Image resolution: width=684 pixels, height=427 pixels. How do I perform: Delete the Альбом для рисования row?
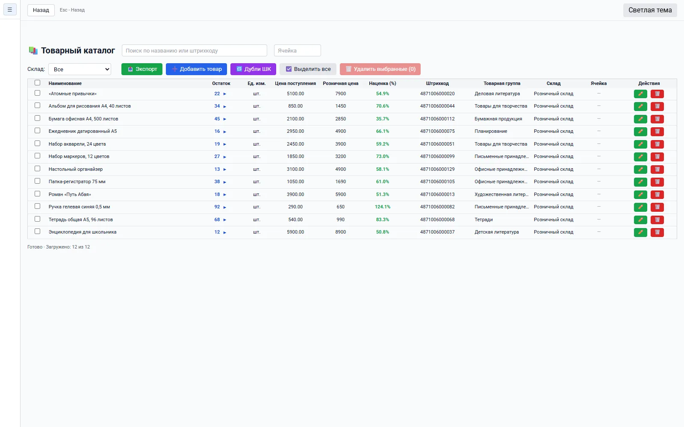[x=657, y=106]
